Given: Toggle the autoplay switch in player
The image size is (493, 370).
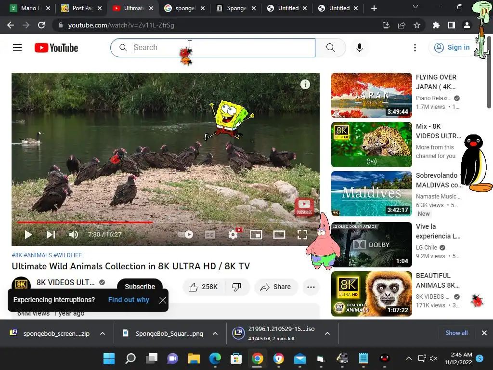Looking at the screenshot, I should (185, 235).
